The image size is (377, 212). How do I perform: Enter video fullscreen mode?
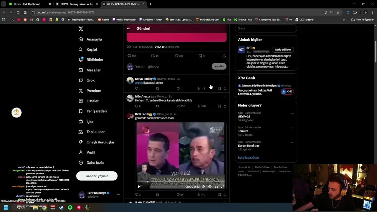pyautogui.click(x=222, y=187)
